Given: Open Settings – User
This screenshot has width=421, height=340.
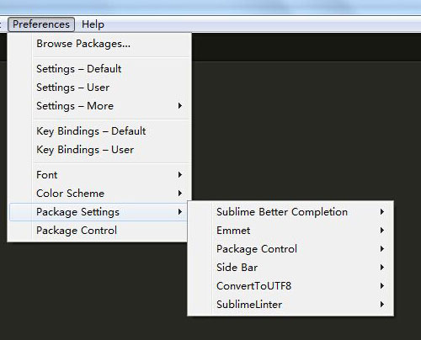Looking at the screenshot, I should click(x=99, y=88).
